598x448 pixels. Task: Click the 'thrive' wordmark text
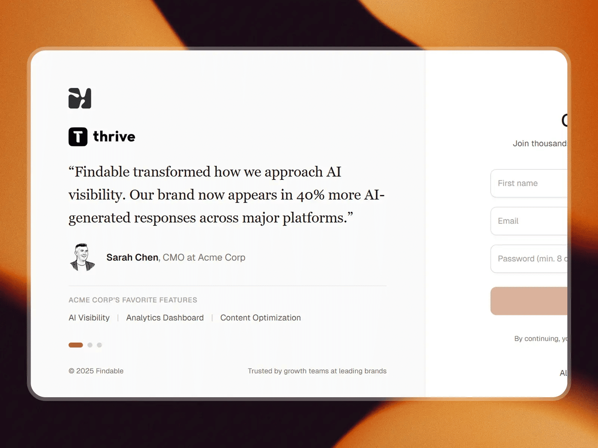pos(114,137)
